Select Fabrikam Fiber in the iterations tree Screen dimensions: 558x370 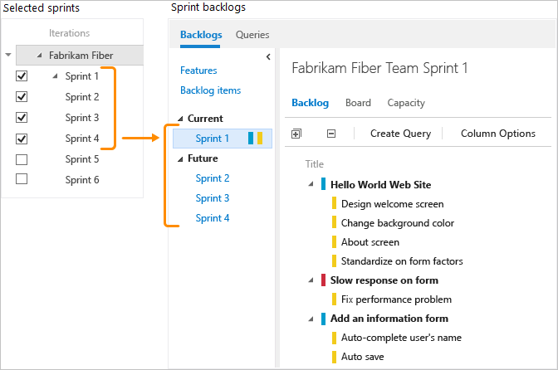[x=81, y=56]
